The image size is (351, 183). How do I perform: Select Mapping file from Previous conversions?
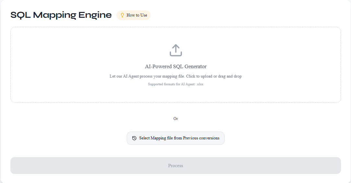pos(175,138)
